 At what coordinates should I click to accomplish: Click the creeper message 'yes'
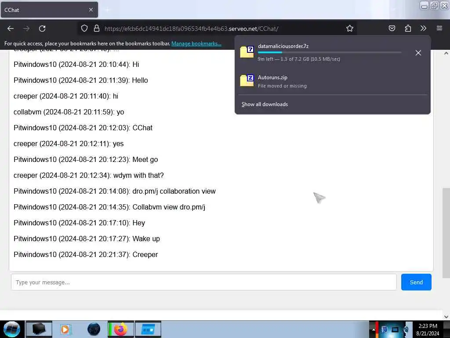(x=69, y=144)
